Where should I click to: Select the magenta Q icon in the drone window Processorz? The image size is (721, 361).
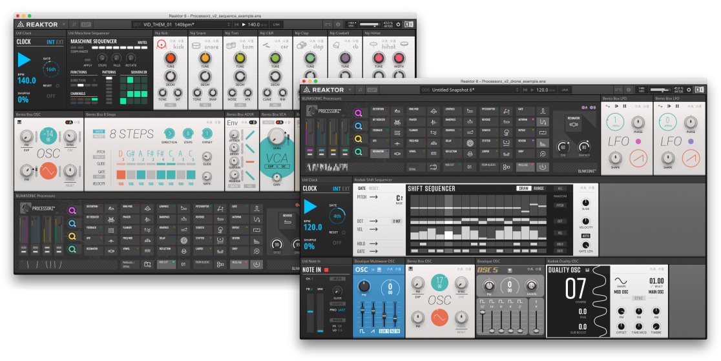(358, 112)
